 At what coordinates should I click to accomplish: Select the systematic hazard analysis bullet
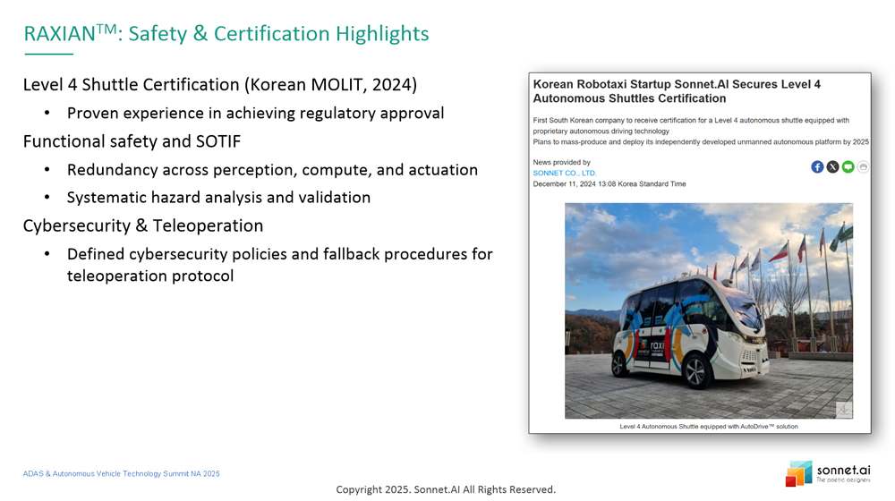(218, 198)
